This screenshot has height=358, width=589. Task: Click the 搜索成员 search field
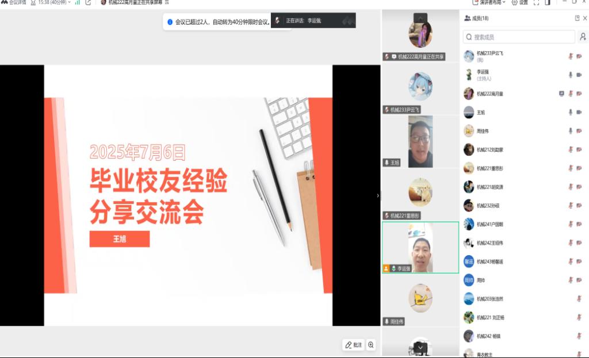(x=519, y=37)
